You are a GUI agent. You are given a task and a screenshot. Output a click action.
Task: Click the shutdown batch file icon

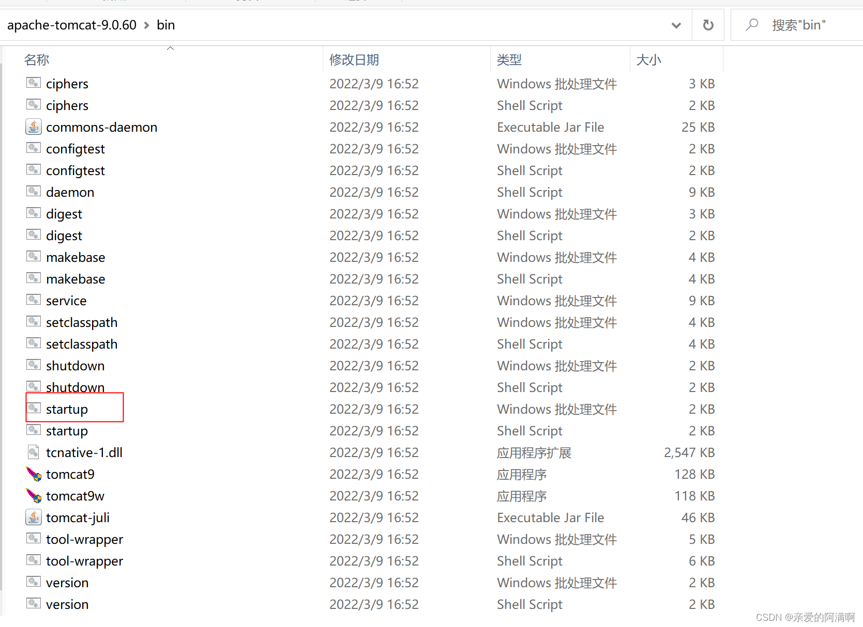pyautogui.click(x=34, y=365)
